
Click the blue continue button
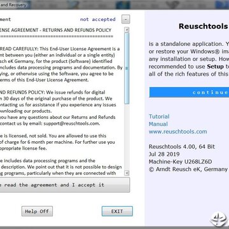point(189,92)
